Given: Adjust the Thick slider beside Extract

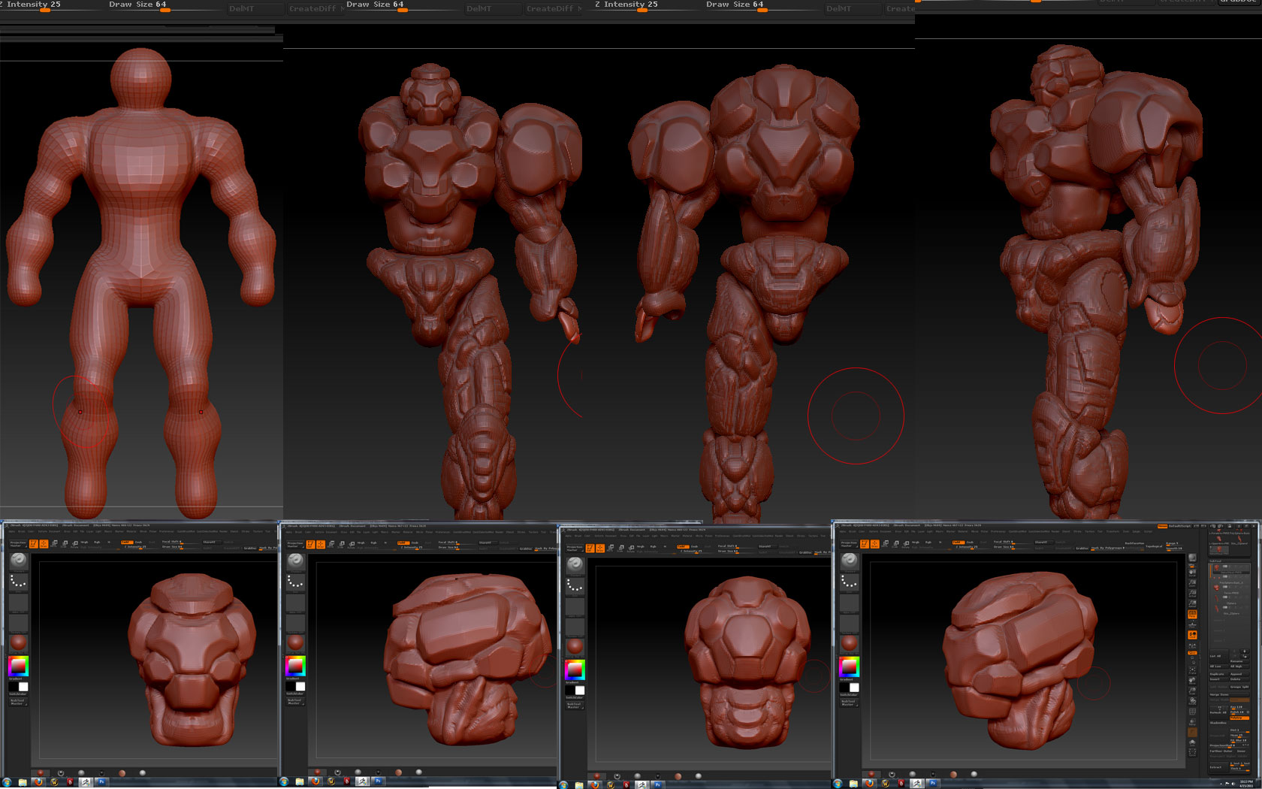Looking at the screenshot, I should point(1239,769).
